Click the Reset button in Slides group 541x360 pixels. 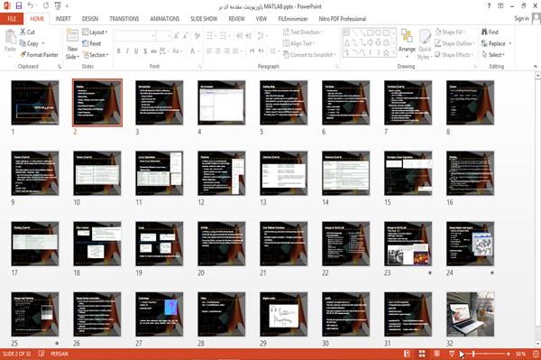[x=92, y=43]
